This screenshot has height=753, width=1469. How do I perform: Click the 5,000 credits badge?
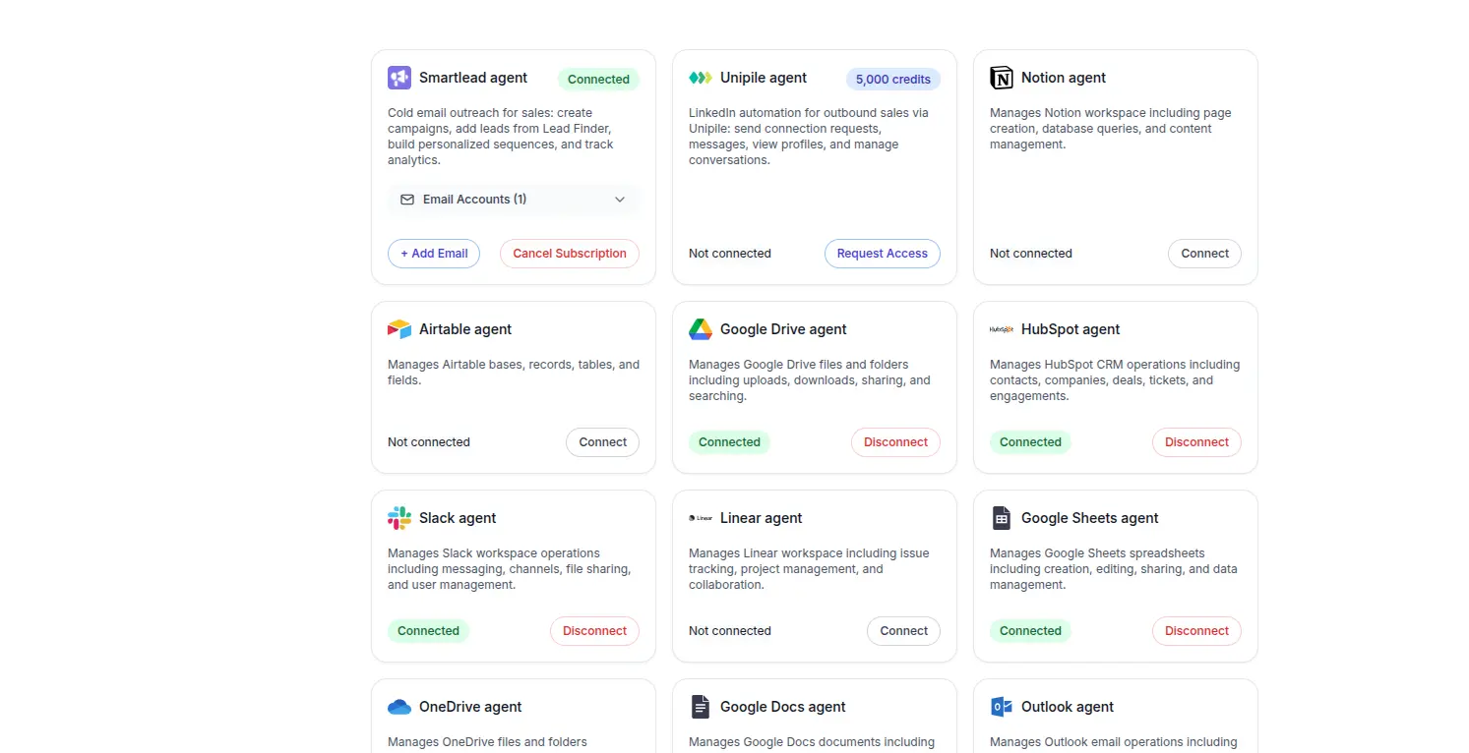click(892, 80)
